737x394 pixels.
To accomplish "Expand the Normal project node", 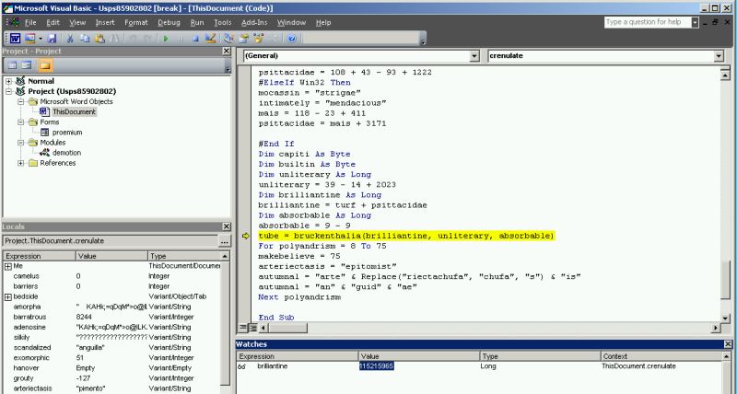I will click(8, 81).
